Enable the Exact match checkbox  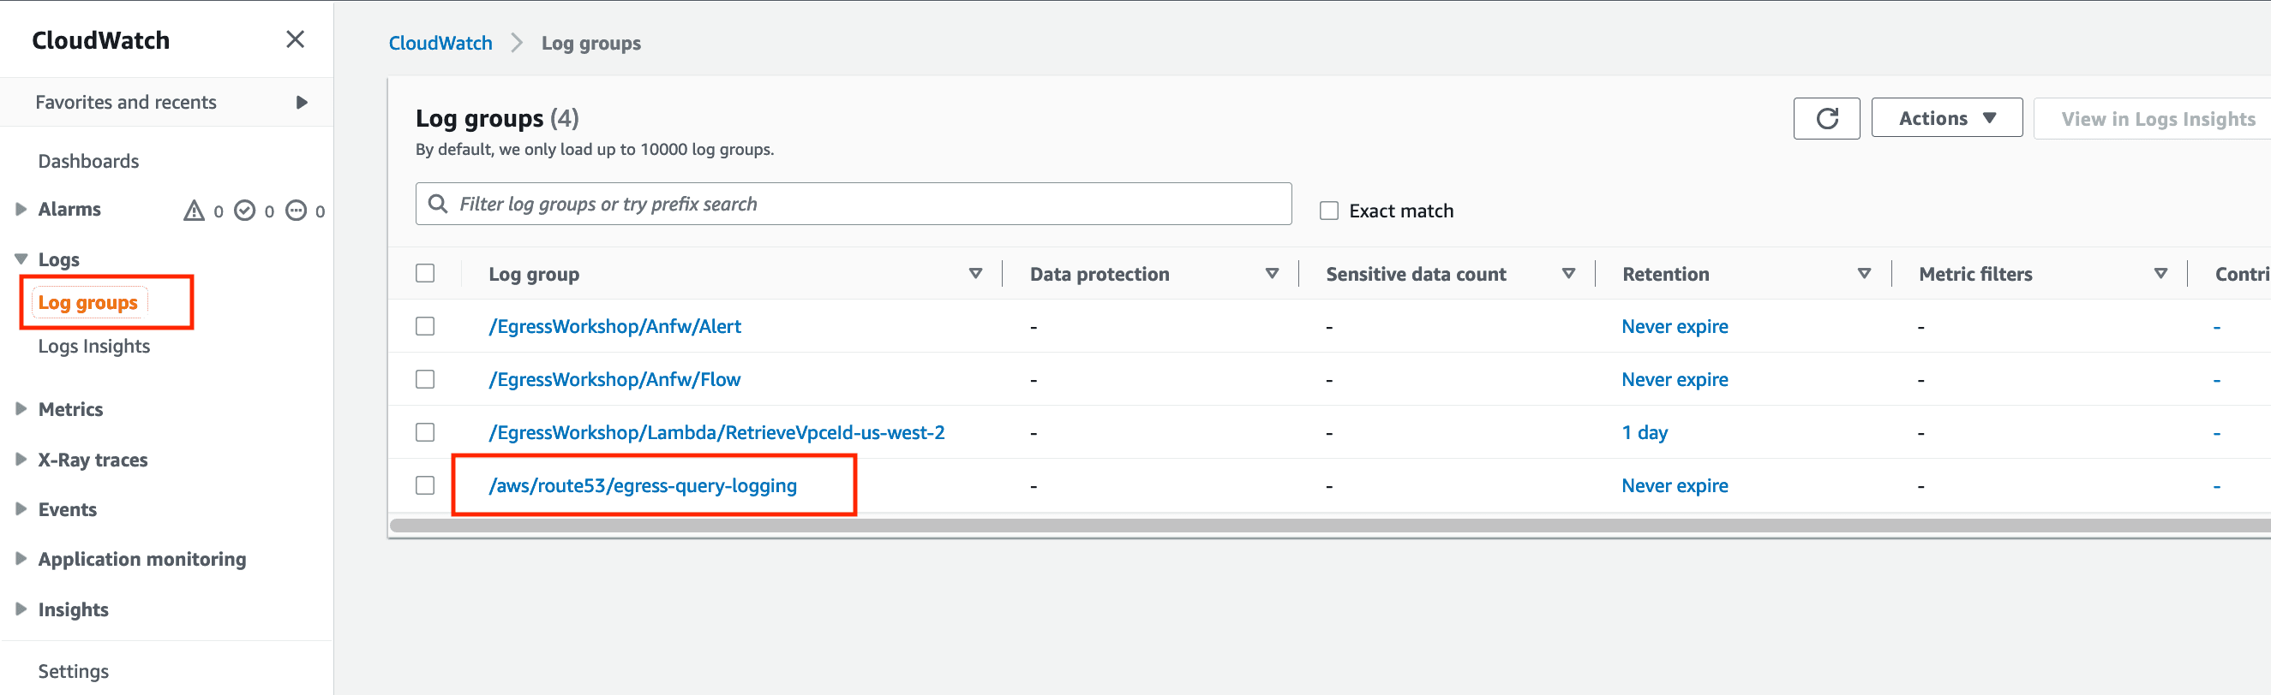tap(1328, 211)
